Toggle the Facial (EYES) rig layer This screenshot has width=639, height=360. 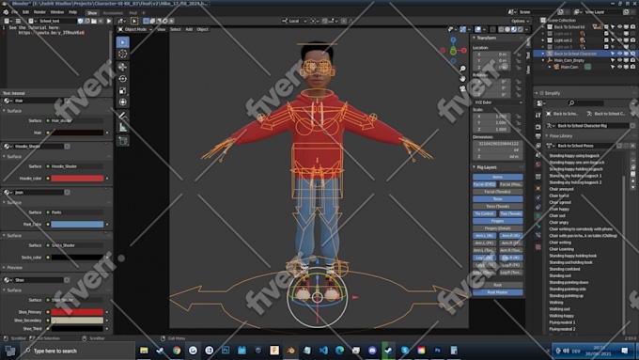tap(484, 184)
